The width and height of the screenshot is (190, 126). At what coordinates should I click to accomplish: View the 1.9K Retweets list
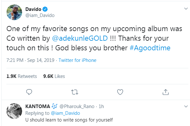pyautogui.click(x=22, y=76)
